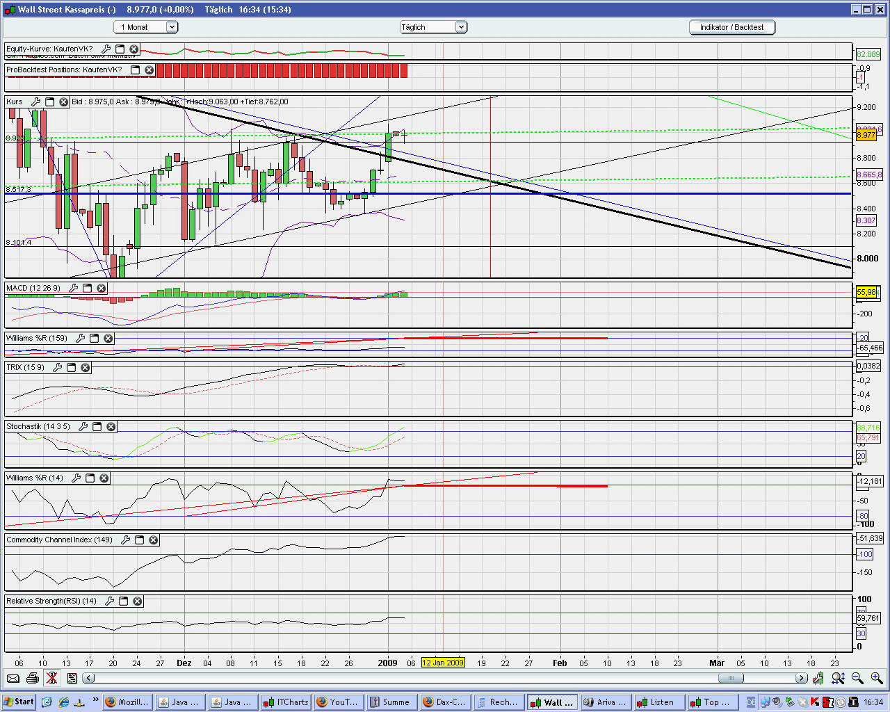890x712 pixels.
Task: Click zoom-fit magnifier with arrows
Action: [838, 678]
